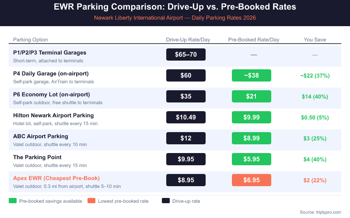Click the green pre-booked savings legend swatch

coord(12,201)
